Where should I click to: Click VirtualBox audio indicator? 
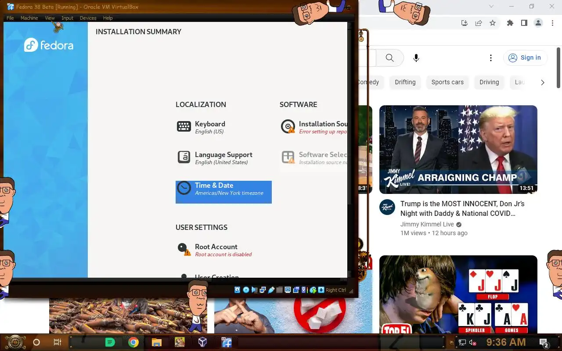click(x=254, y=290)
